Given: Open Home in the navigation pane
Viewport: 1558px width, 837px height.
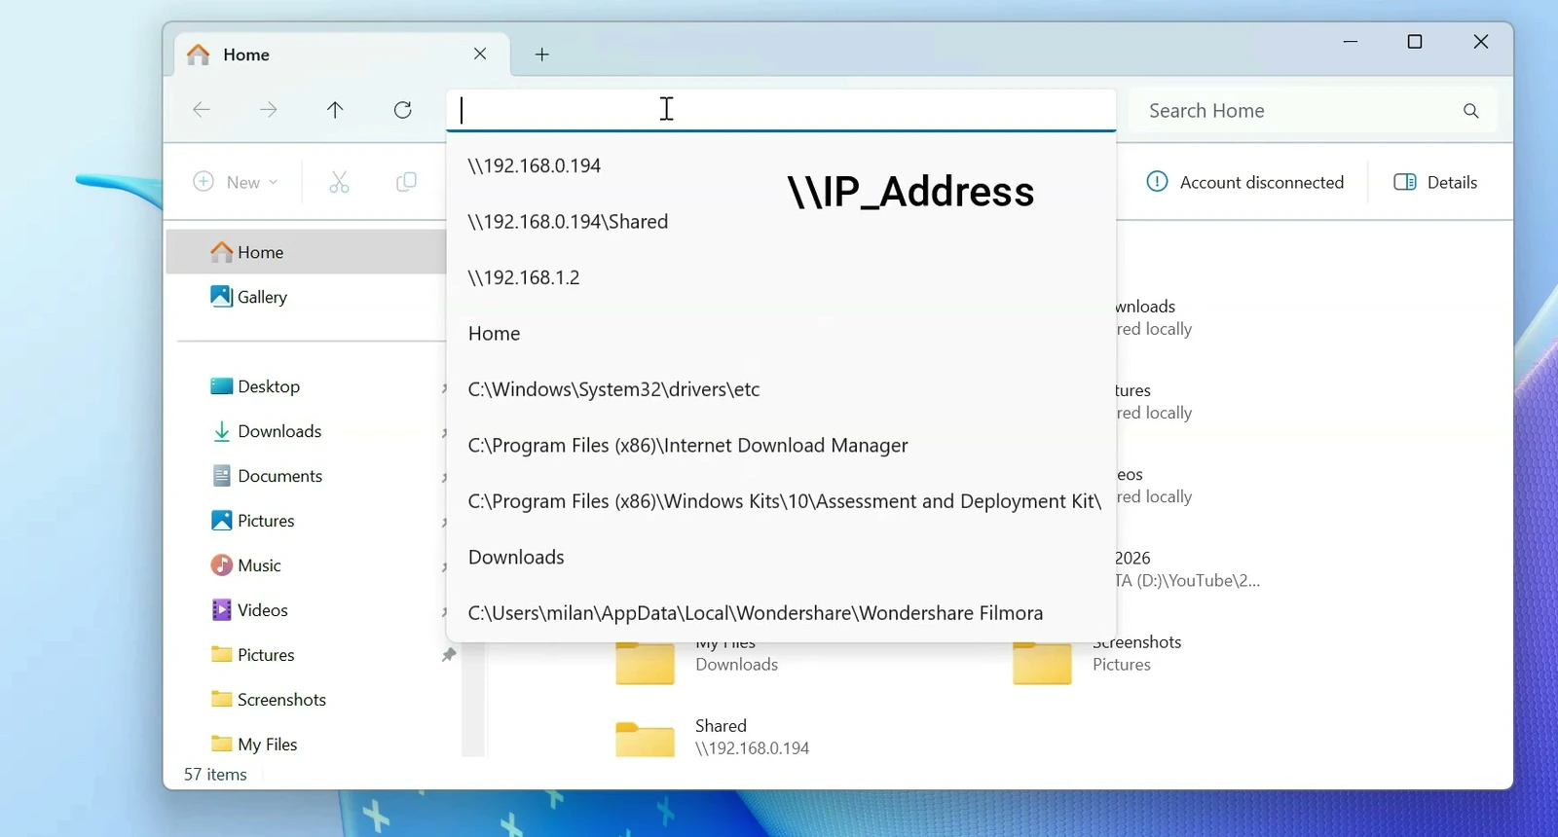Looking at the screenshot, I should tap(307, 252).
